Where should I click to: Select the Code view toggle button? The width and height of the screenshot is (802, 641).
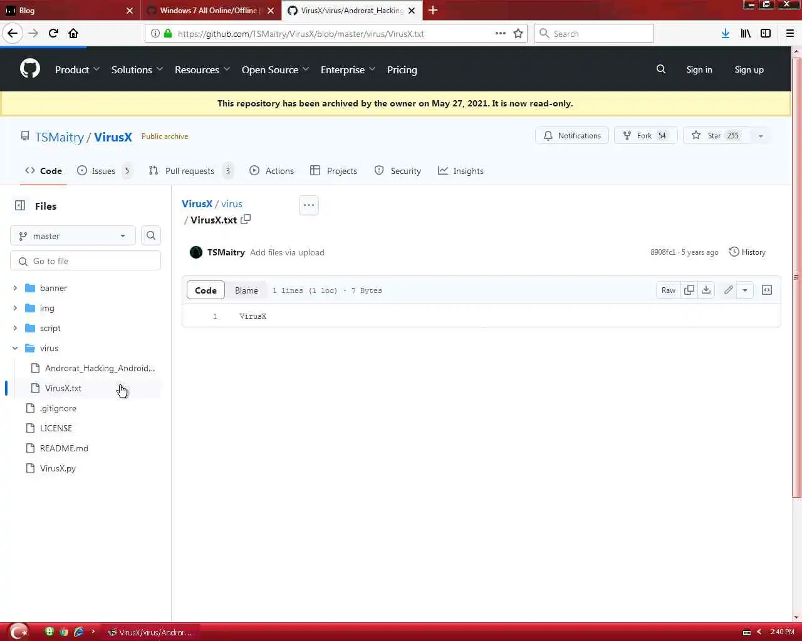206,290
